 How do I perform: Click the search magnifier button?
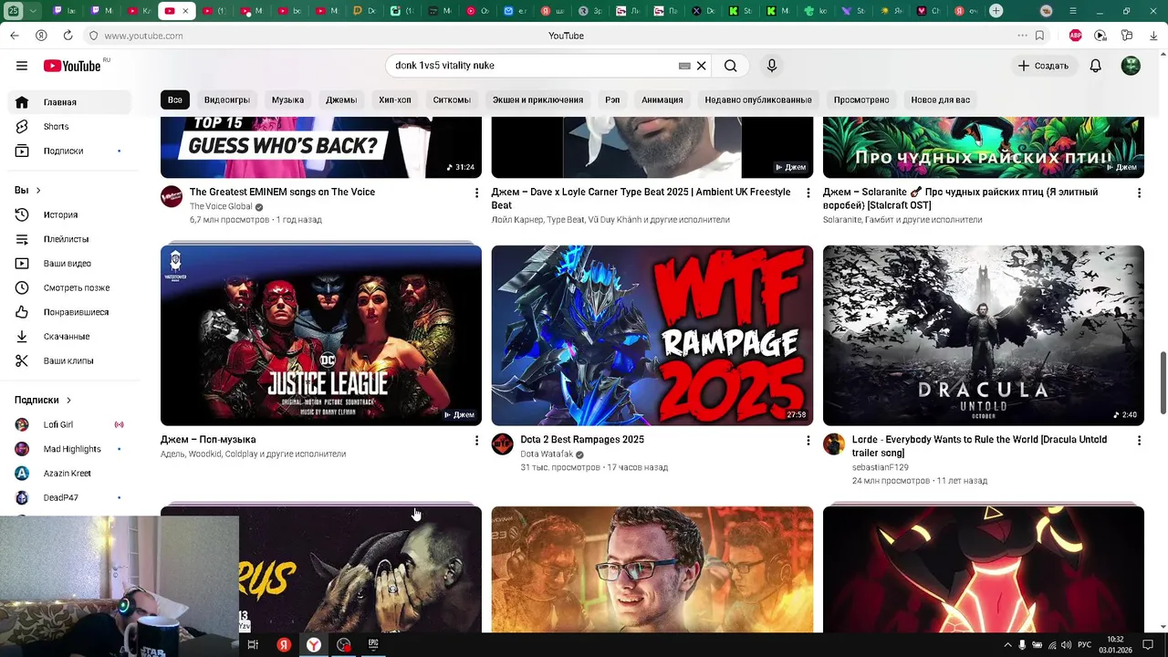(x=730, y=66)
